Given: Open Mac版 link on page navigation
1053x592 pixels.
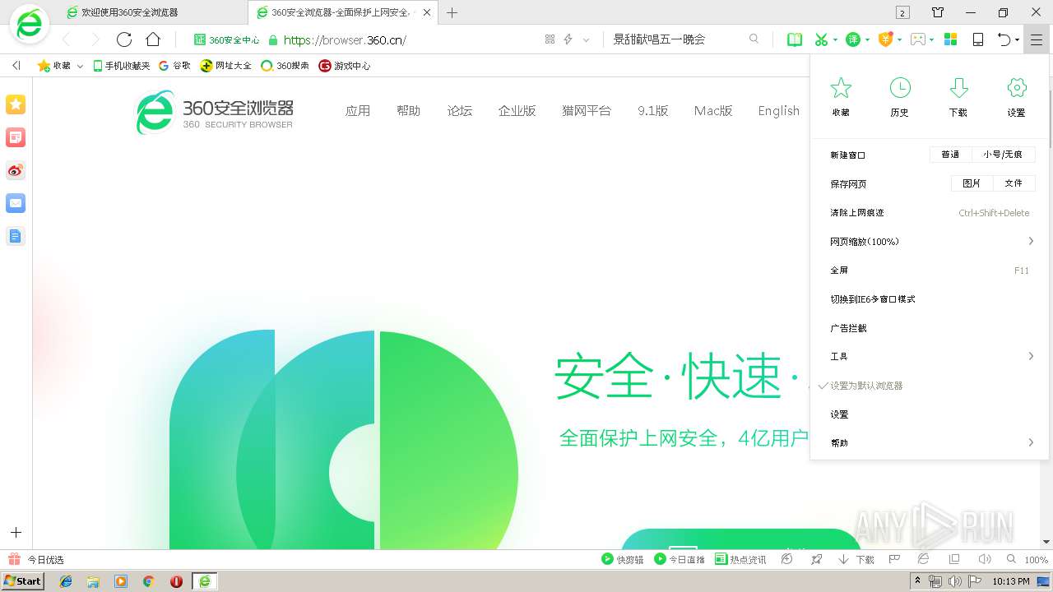Looking at the screenshot, I should [x=713, y=111].
